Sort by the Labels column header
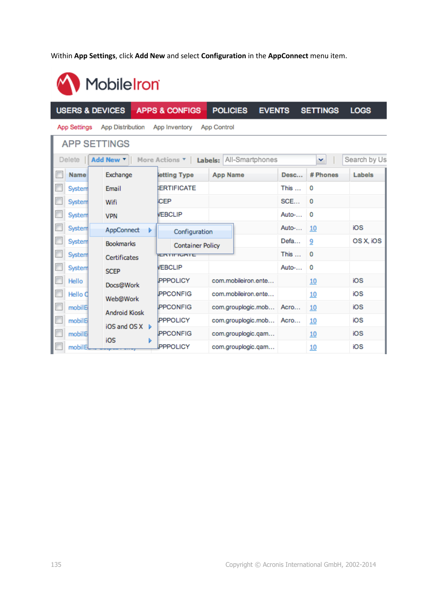The height and width of the screenshot is (604, 427). (x=367, y=175)
